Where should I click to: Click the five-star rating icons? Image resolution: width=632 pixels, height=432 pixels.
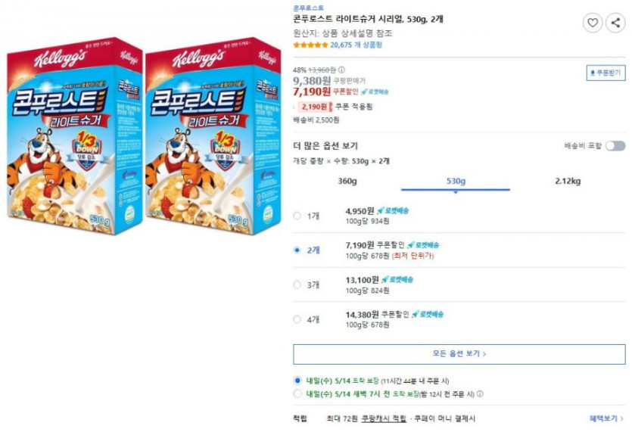pyautogui.click(x=310, y=45)
